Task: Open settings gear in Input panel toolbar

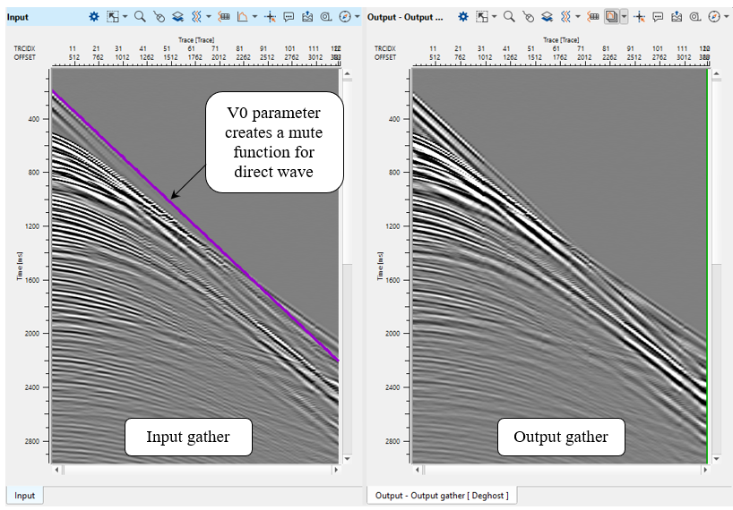Action: [94, 17]
